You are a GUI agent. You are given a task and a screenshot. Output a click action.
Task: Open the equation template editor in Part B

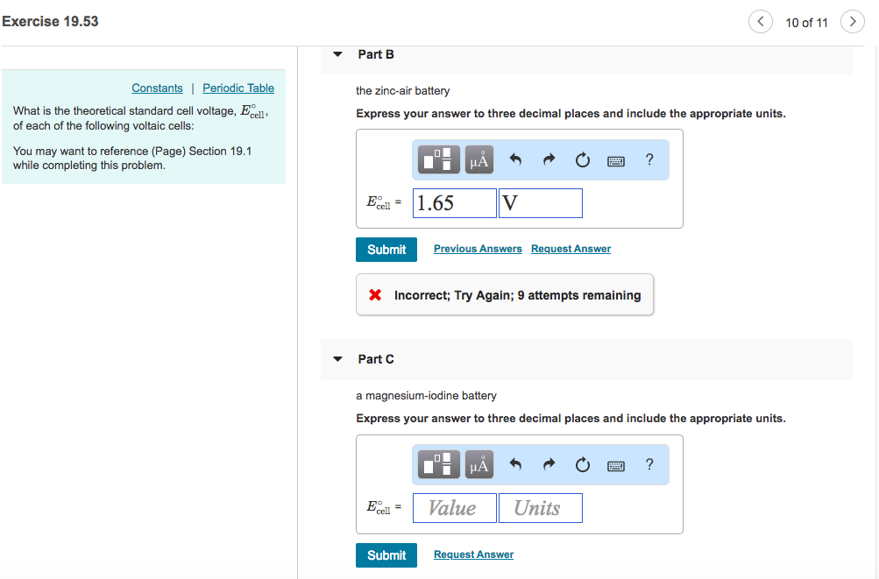point(437,159)
